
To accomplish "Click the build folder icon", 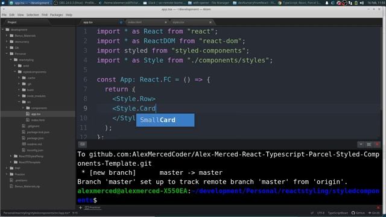I will pos(24,90).
